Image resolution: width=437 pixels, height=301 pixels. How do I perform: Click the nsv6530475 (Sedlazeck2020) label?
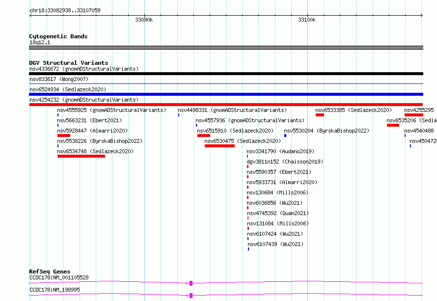(x=243, y=141)
